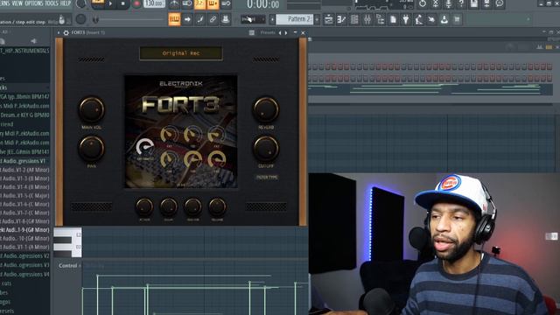Toggle the 3-2 countdown before recording

point(199,3)
